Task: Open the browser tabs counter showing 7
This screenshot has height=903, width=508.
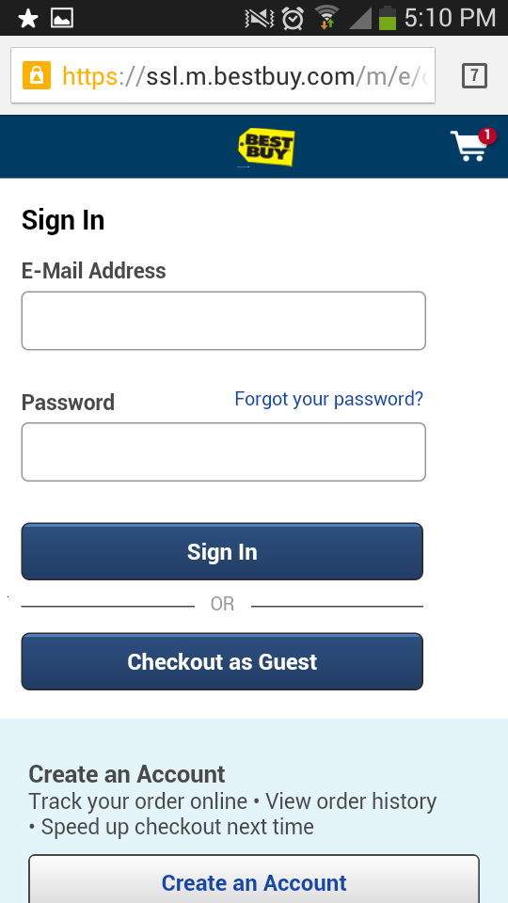Action: [x=474, y=76]
